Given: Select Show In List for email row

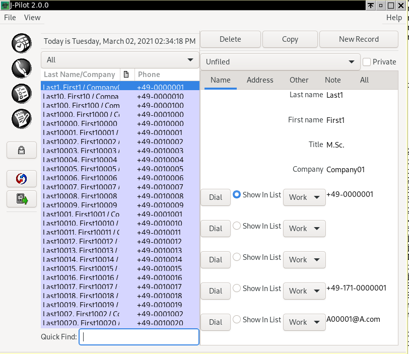Looking at the screenshot, I should [x=237, y=320].
